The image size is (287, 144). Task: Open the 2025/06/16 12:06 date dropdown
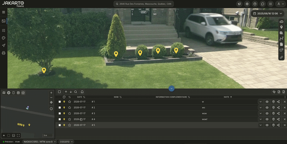267,13
